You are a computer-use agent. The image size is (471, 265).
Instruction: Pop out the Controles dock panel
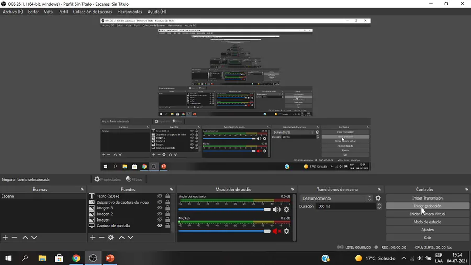point(466,189)
